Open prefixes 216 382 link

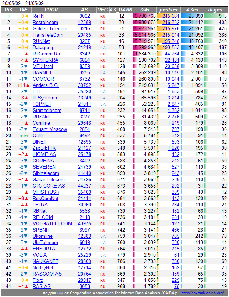pos(171,22)
